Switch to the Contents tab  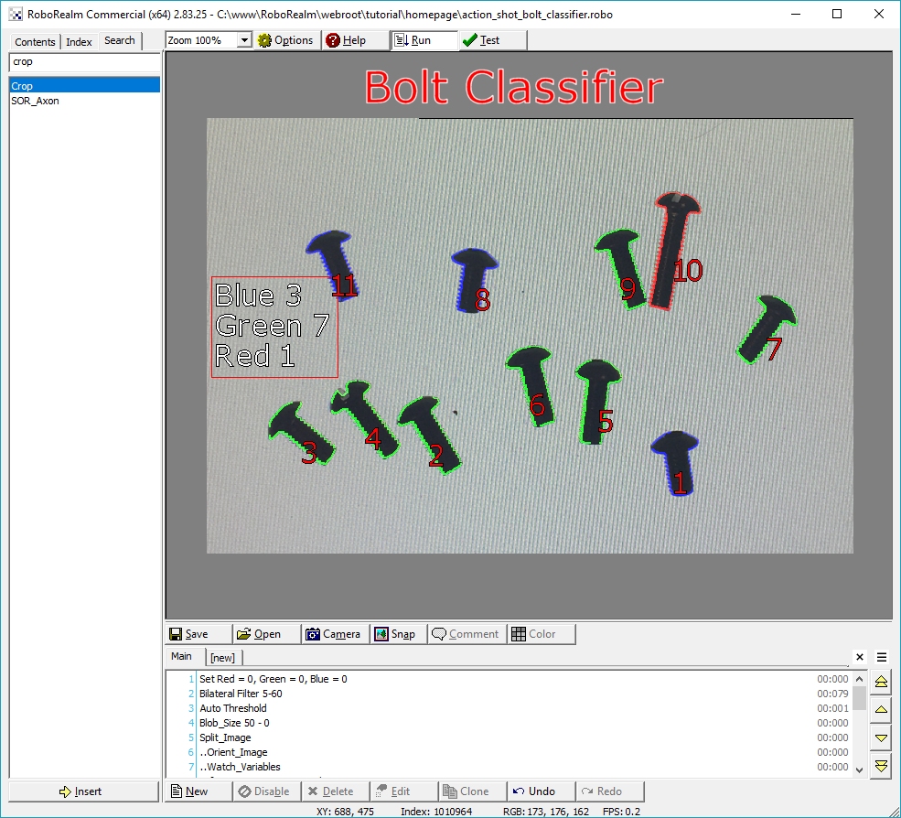[35, 42]
